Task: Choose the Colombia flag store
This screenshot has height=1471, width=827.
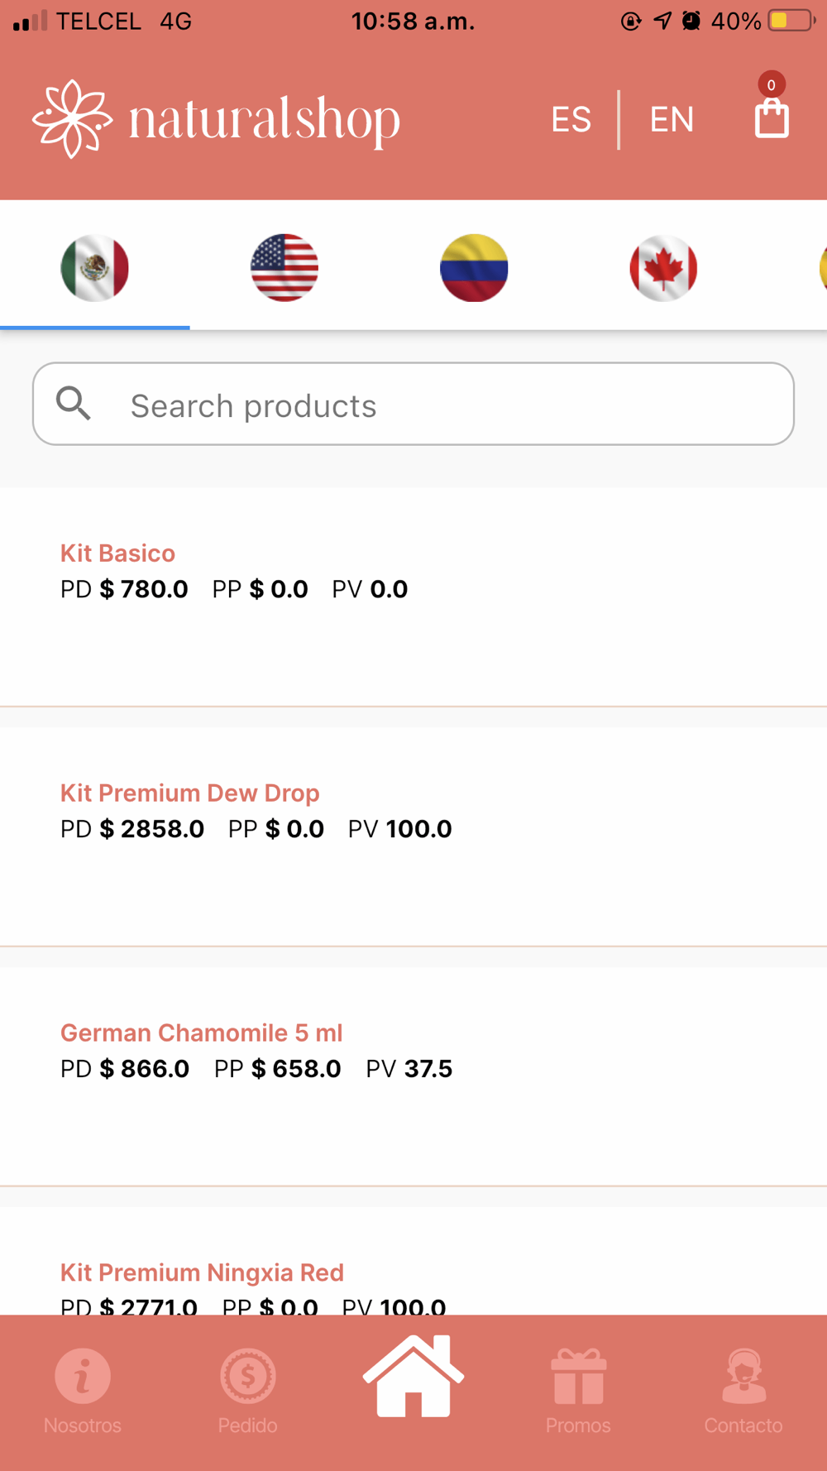Action: click(x=474, y=268)
